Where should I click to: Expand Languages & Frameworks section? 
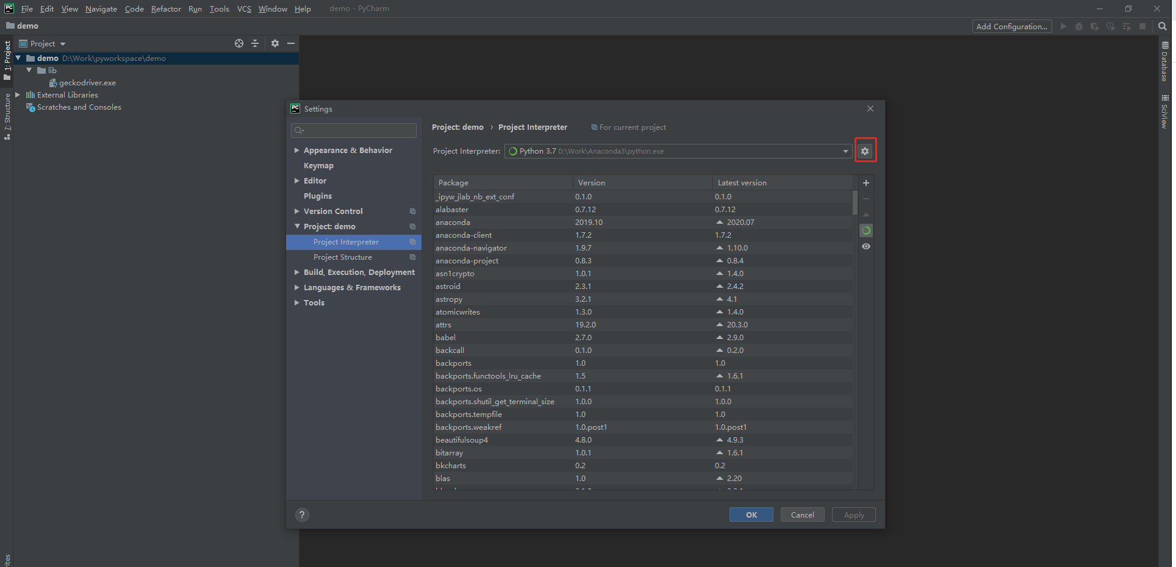click(x=296, y=287)
